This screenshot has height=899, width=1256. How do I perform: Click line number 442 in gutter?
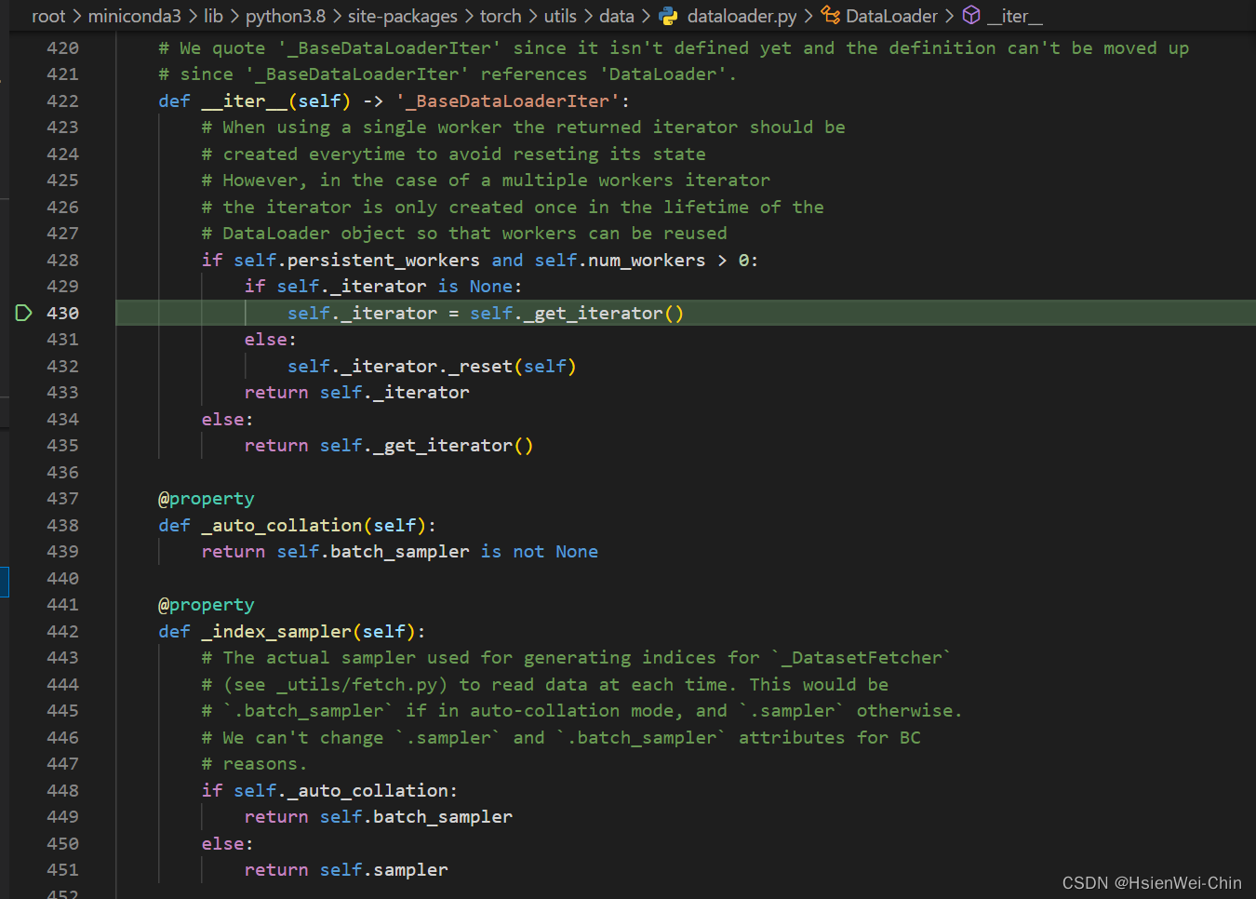point(62,631)
